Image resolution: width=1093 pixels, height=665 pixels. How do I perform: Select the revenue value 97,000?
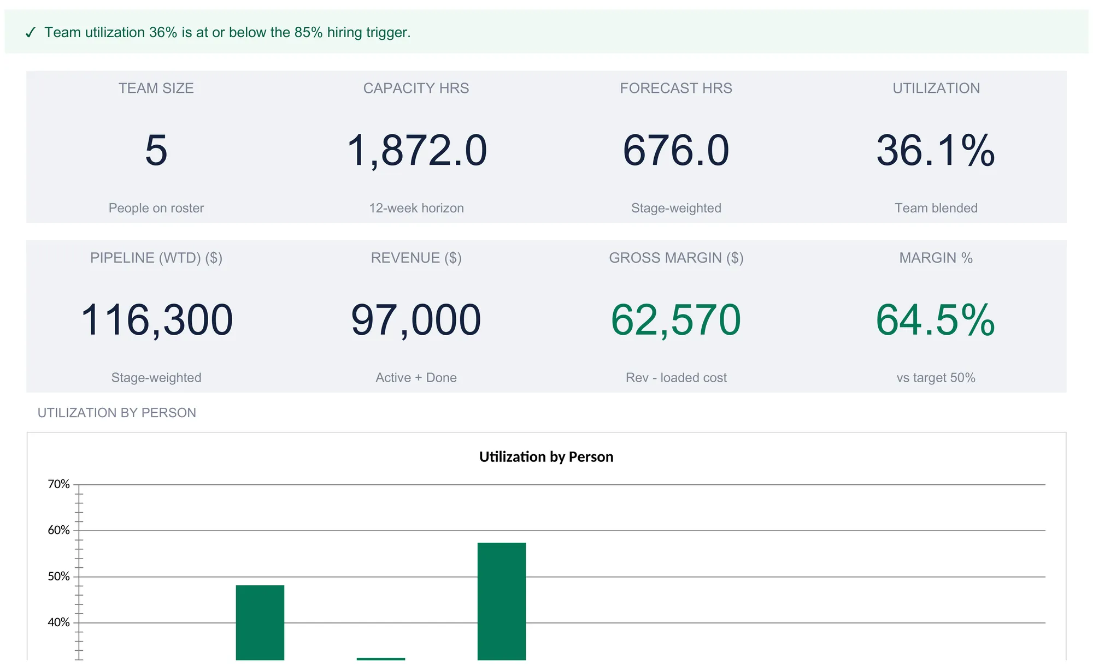416,320
